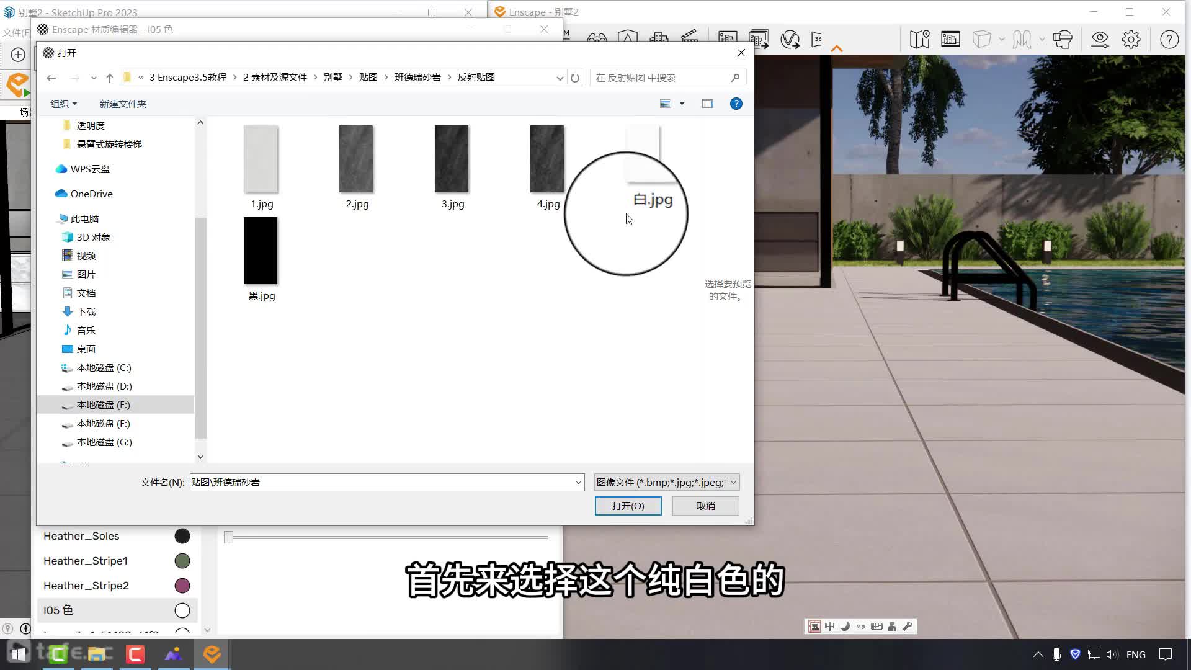The width and height of the screenshot is (1191, 670).
Task: Select 本地磁盘 (D:) drive
Action: [104, 386]
